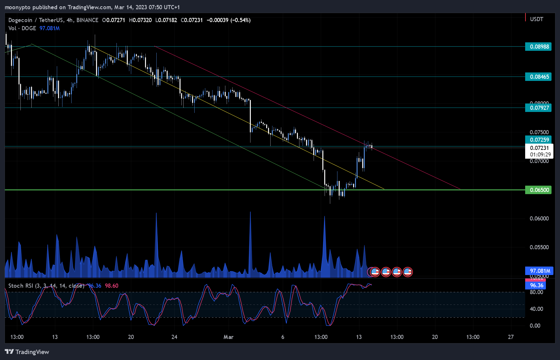
Task: Click the 0.07500 price axis tick
Action: pos(539,132)
